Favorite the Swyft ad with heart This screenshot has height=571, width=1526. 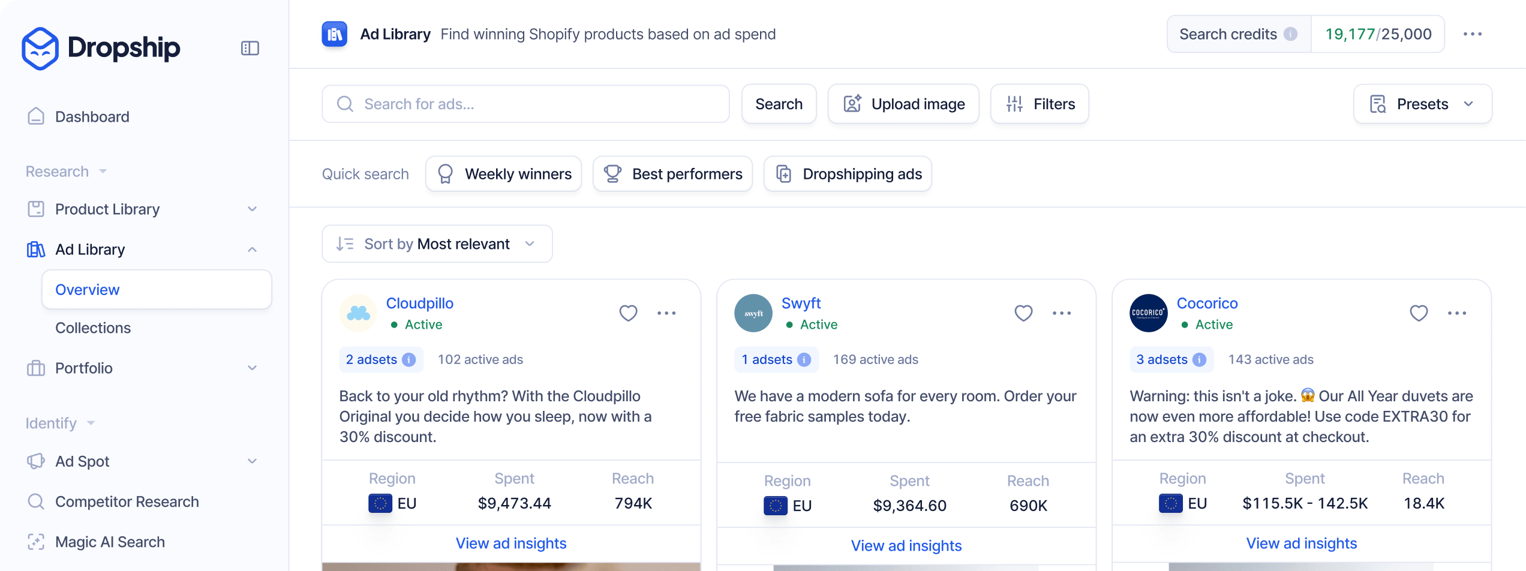point(1023,313)
